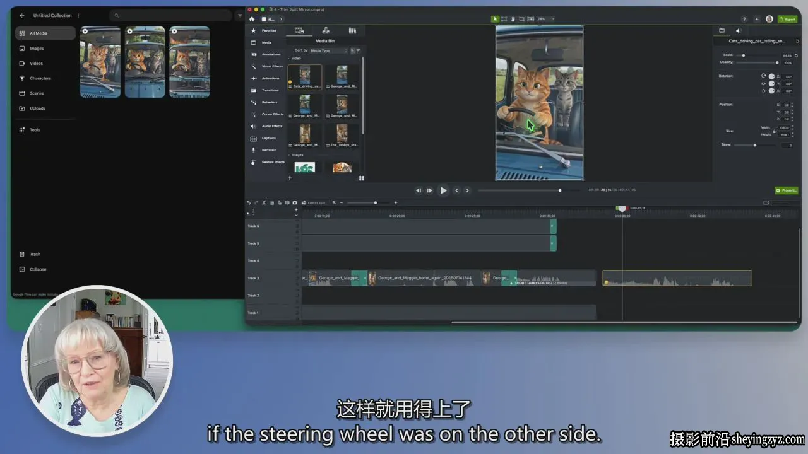Open the Camtasia home screen icon
Viewport: 808px width, 454px height.
(252, 19)
